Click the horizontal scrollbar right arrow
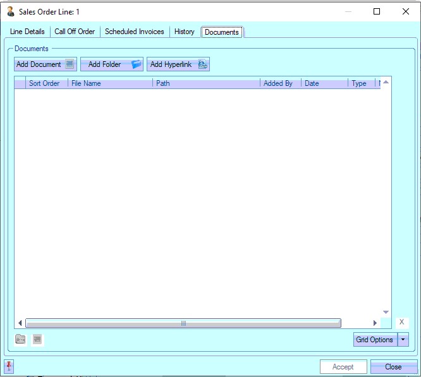 point(375,323)
